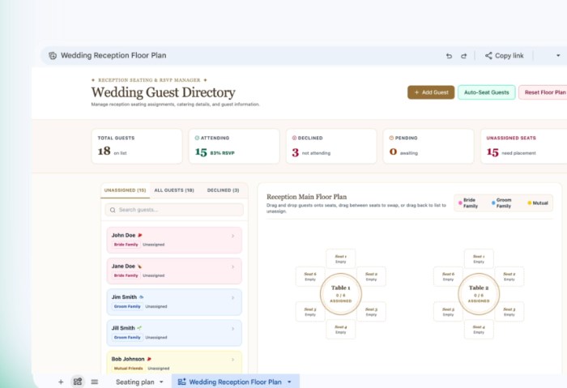
Task: Expand the John Doe guest card chevron
Action: [233, 236]
